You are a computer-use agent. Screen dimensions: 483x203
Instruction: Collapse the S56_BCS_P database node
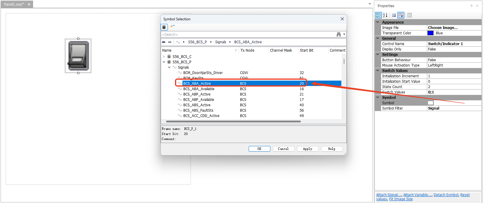(164, 62)
